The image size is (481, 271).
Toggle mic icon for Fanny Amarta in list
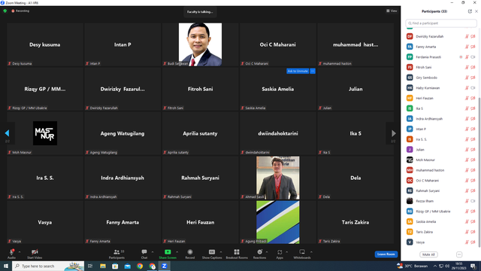[467, 47]
